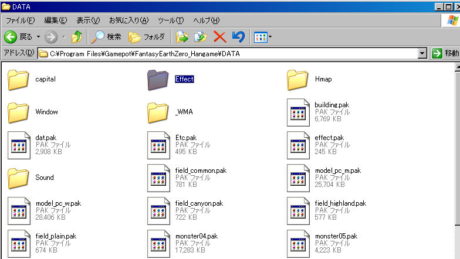Open the Search (検索) pane
This screenshot has width=460, height=259.
[106, 37]
